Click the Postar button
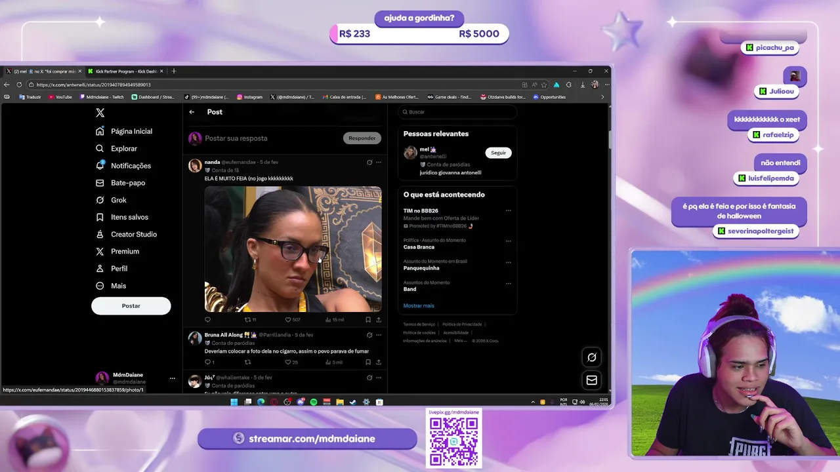The width and height of the screenshot is (840, 472). (x=131, y=305)
